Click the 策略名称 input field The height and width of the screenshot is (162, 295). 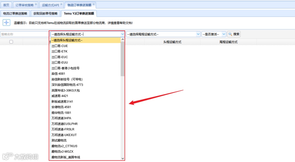coord(25,34)
